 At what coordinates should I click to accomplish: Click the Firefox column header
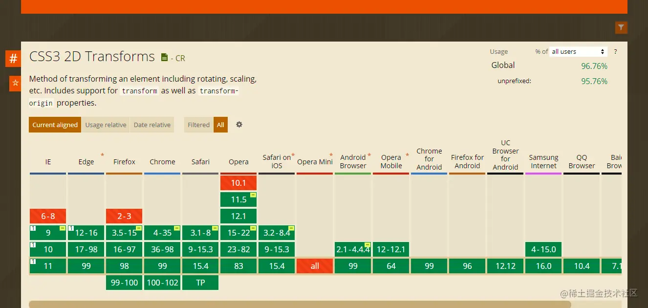pos(124,162)
